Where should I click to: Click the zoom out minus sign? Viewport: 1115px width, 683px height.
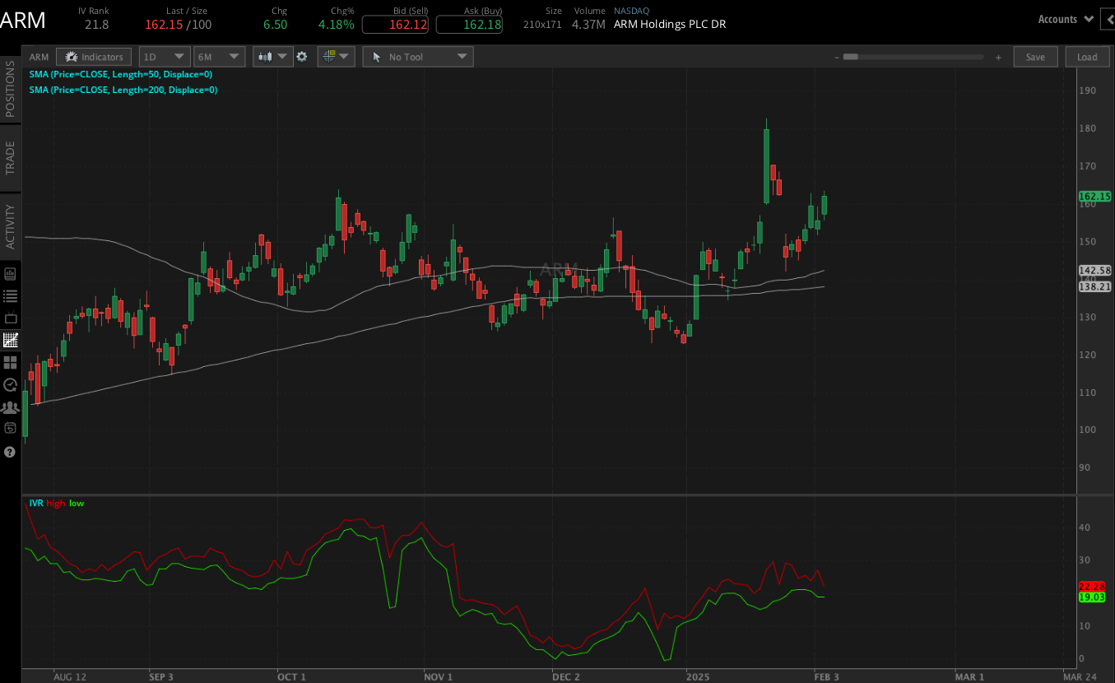(x=836, y=57)
